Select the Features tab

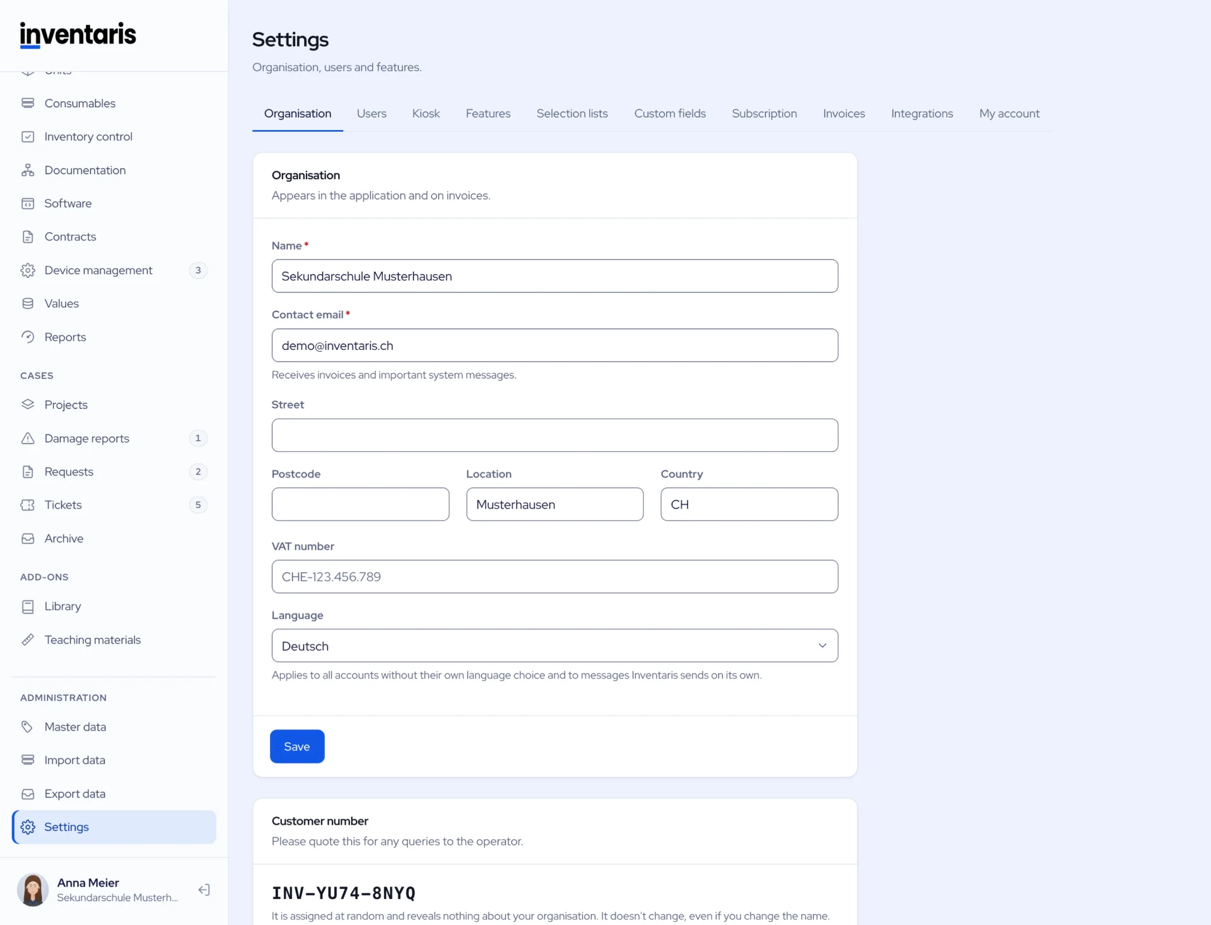coord(488,113)
